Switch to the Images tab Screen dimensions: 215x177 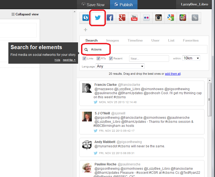pos(112,40)
